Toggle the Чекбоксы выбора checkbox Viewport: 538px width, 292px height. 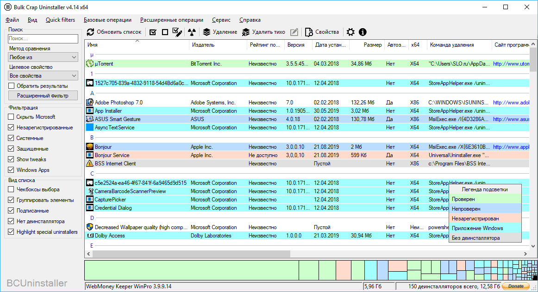click(x=11, y=189)
